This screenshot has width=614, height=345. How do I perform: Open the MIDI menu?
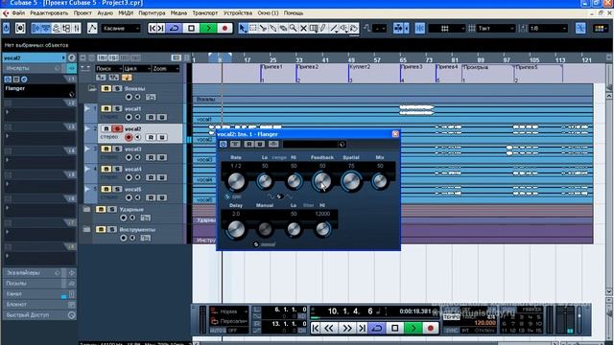pos(126,12)
